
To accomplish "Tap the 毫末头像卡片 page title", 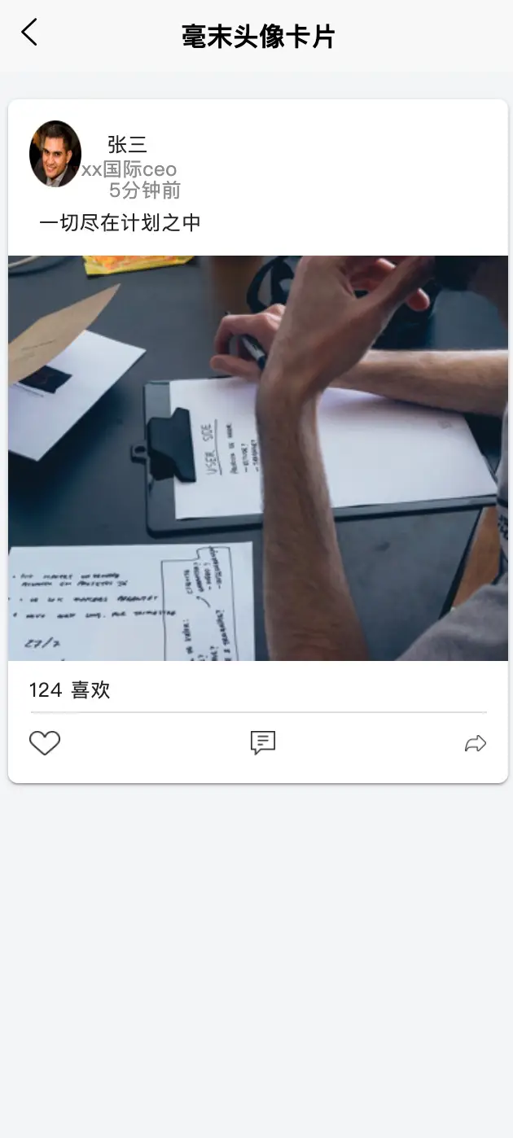I will pyautogui.click(x=258, y=37).
